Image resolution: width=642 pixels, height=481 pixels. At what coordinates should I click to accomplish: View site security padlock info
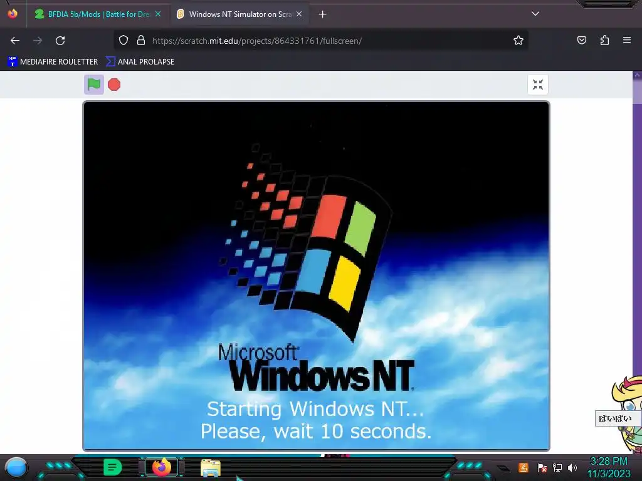pos(141,41)
